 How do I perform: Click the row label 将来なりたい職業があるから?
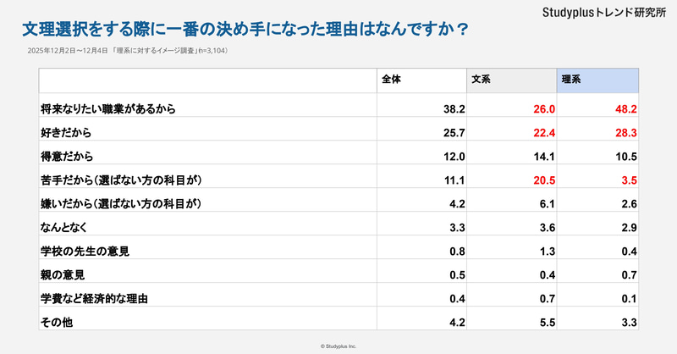tap(108, 109)
